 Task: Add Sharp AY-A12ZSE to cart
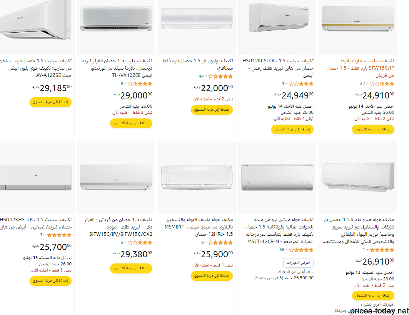(50, 102)
